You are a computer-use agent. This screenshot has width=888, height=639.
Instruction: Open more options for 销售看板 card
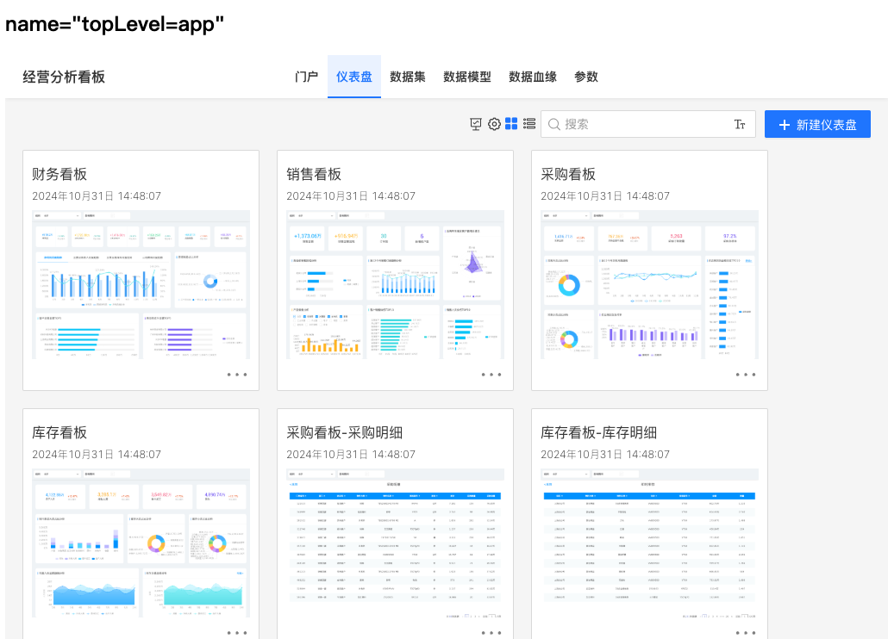(491, 375)
